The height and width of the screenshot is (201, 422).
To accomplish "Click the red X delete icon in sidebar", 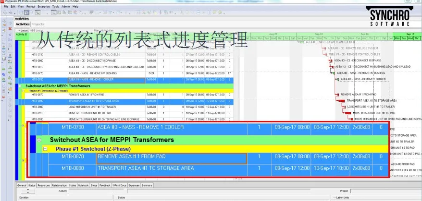I will (10, 28).
